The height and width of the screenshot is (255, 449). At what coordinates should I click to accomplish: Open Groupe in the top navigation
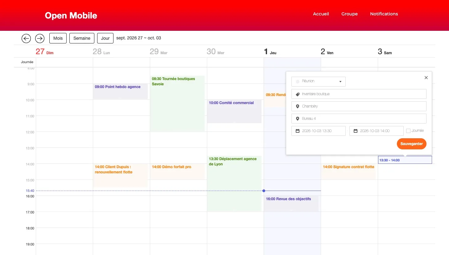[x=349, y=14]
